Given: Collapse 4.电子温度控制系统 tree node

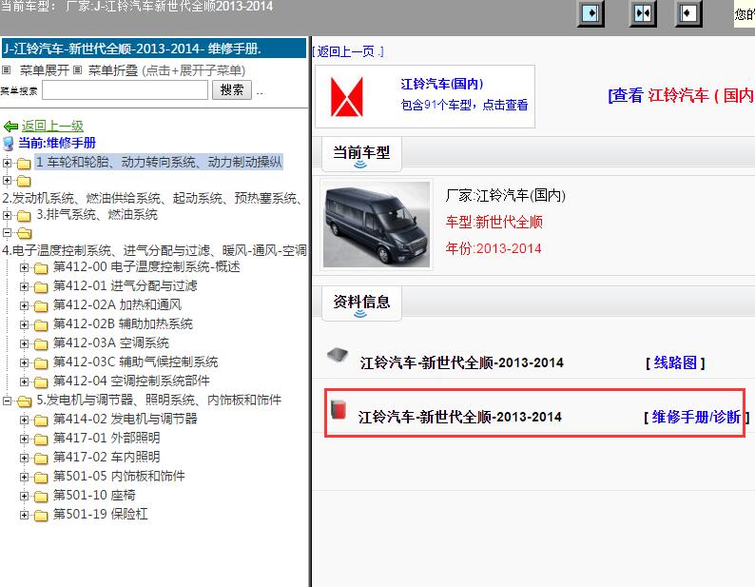Looking at the screenshot, I should coord(7,233).
